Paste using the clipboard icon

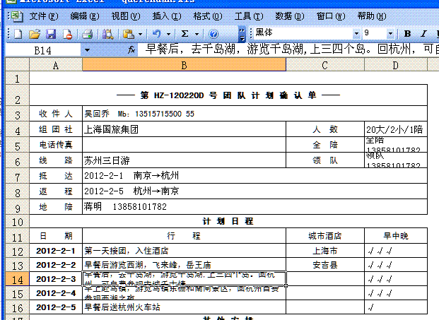tap(129, 34)
